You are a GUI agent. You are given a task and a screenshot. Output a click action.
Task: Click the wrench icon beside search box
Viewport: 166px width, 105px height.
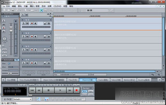pos(112,10)
